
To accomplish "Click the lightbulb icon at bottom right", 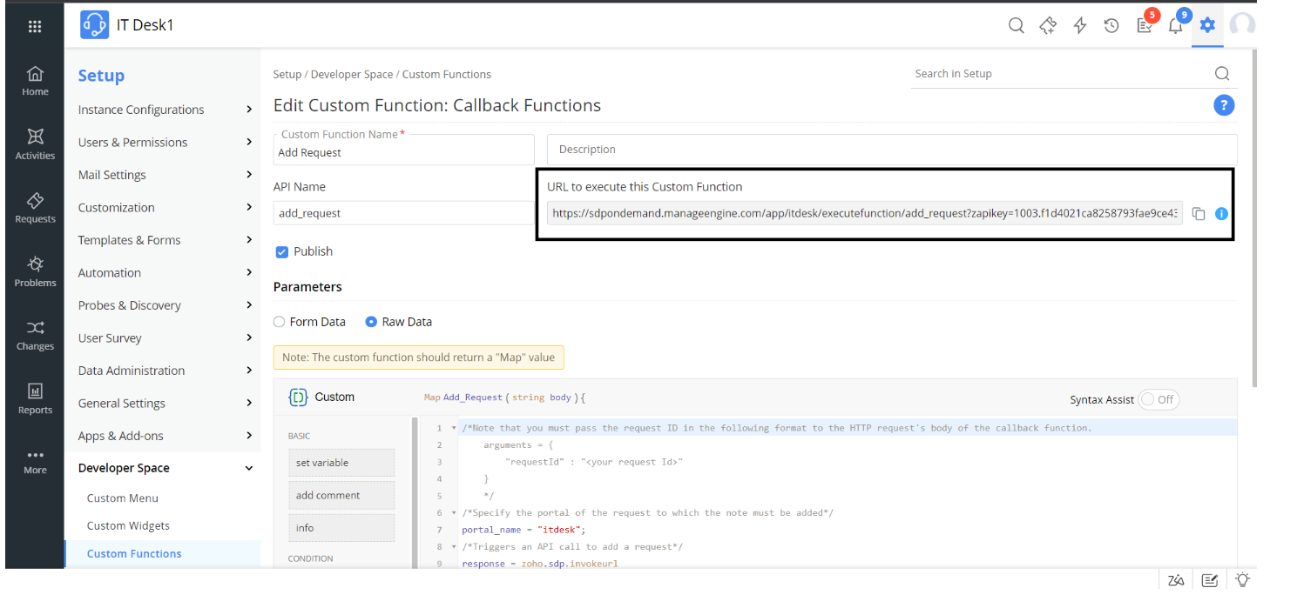I will (x=1243, y=579).
